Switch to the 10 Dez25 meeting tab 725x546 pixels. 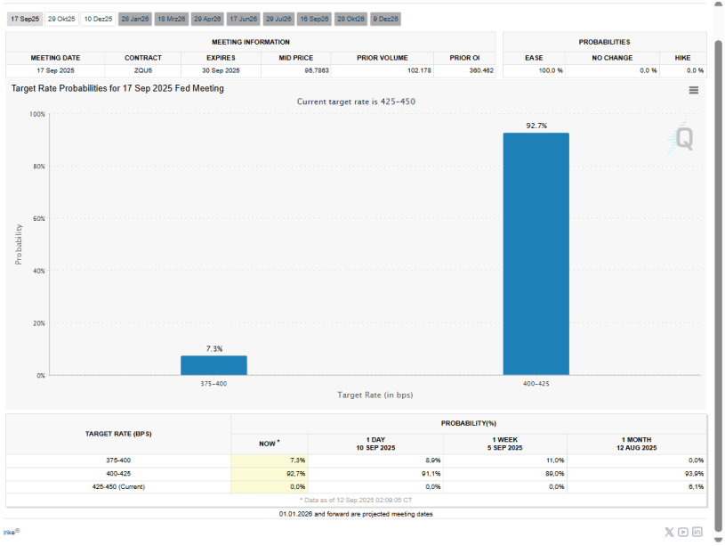(98, 18)
